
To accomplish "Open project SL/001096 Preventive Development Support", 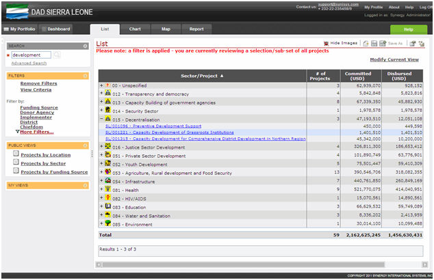I will [x=153, y=126].
